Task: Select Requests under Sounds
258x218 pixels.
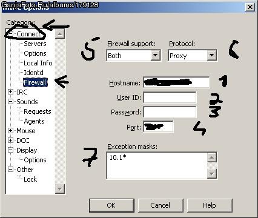Action: pos(38,111)
